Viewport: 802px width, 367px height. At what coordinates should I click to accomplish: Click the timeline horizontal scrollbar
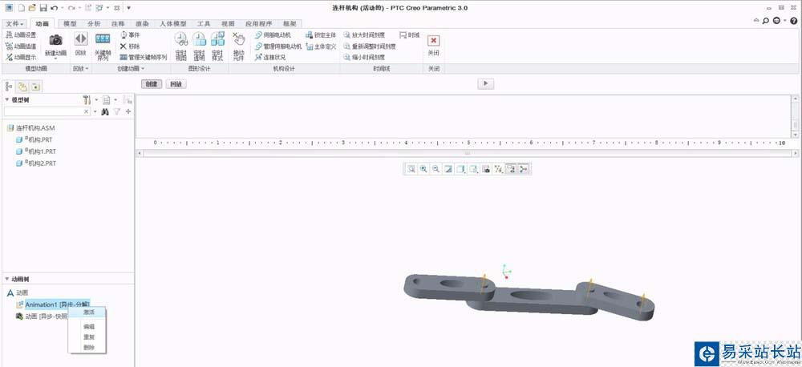point(467,153)
